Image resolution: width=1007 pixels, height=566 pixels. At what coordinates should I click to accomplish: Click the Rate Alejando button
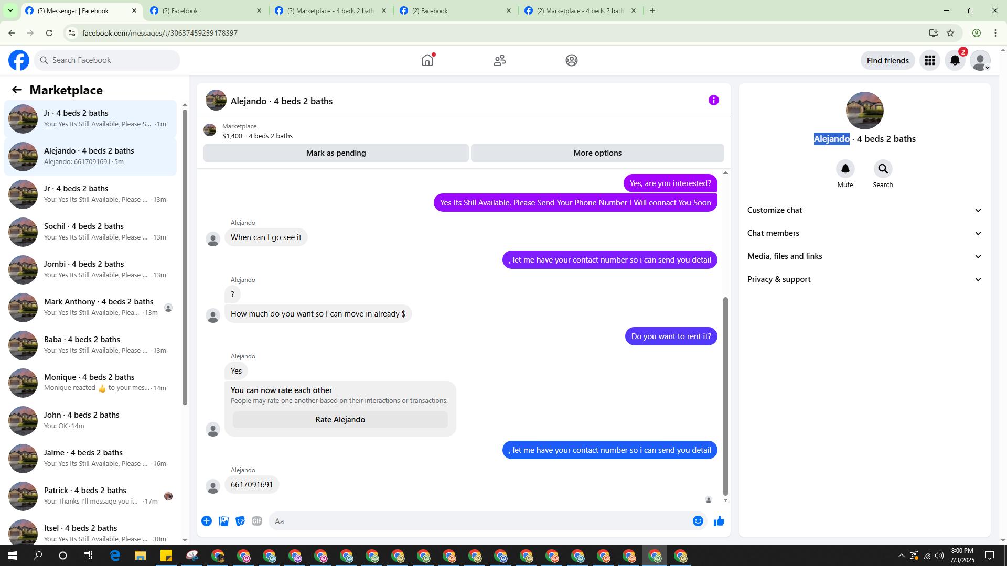tap(340, 420)
